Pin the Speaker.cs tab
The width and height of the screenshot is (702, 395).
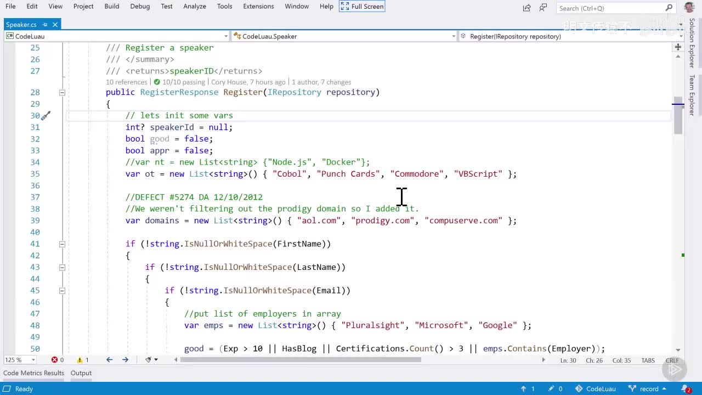click(46, 24)
